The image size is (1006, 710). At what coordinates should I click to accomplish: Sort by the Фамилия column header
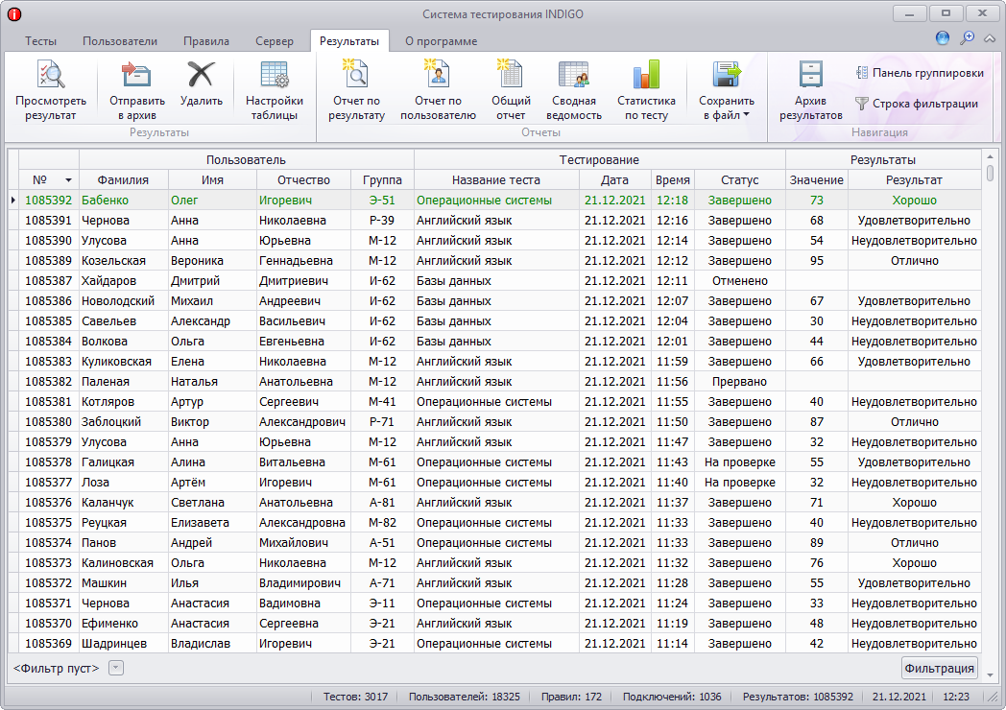(123, 179)
